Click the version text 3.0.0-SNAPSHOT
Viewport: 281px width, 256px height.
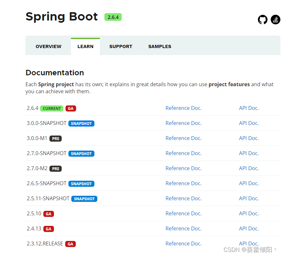[x=47, y=123]
